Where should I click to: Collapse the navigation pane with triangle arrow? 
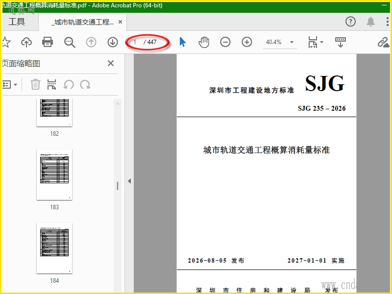[129, 181]
